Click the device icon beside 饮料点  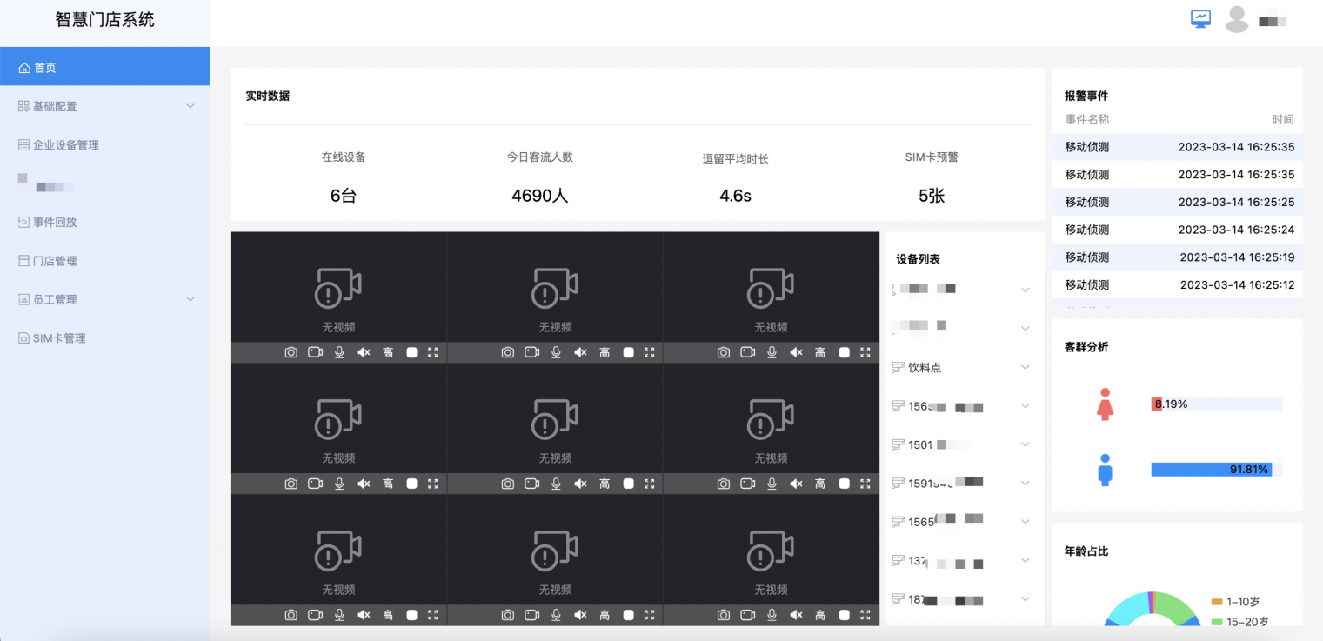click(899, 368)
